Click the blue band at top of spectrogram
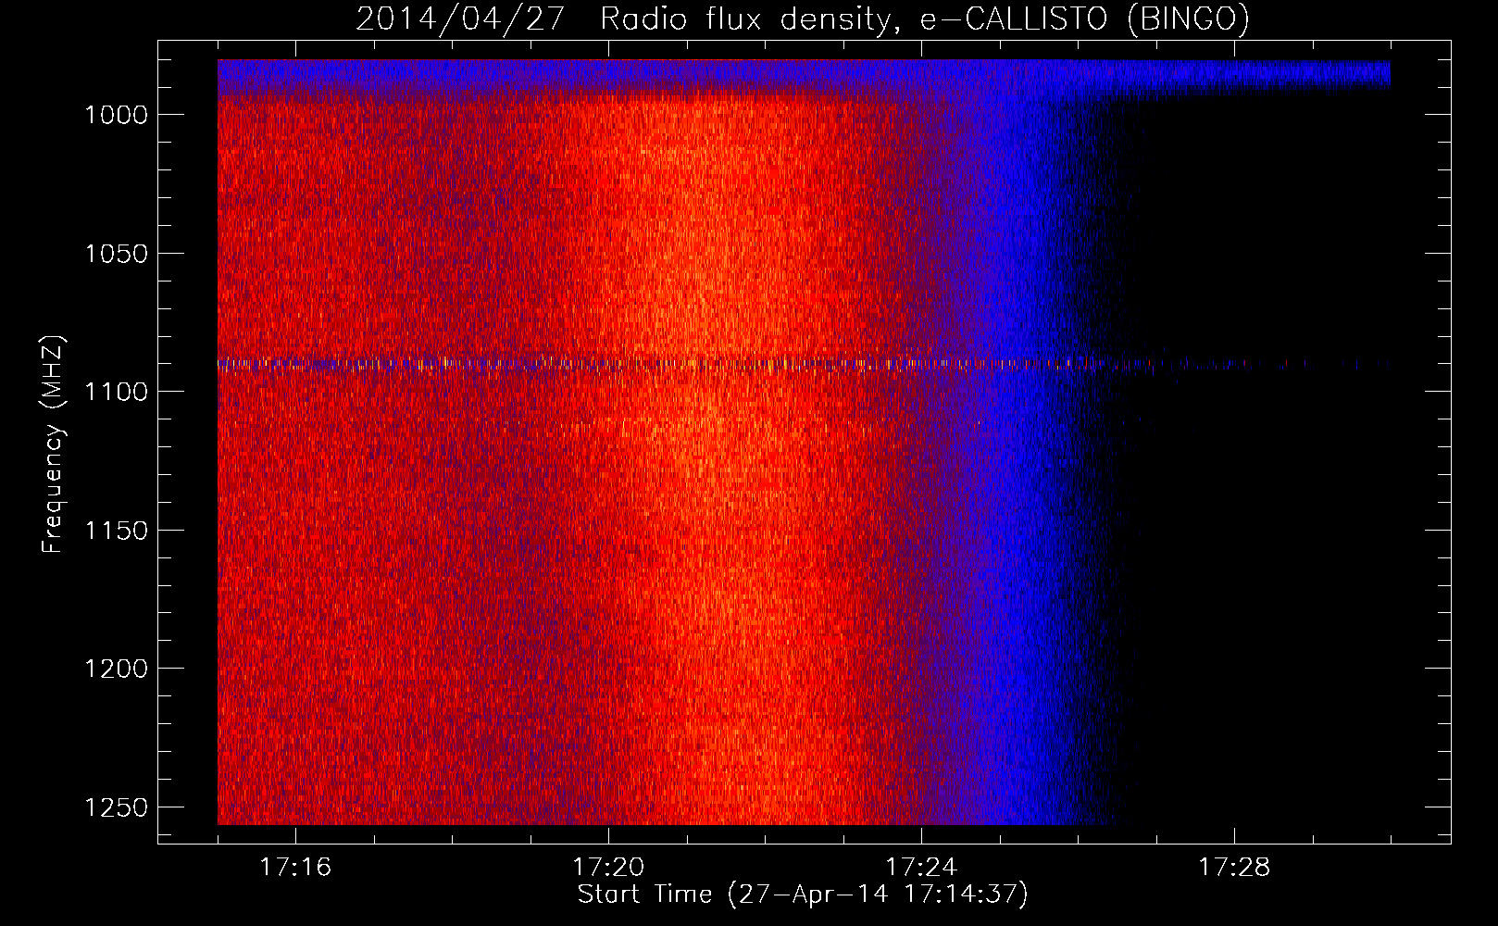This screenshot has width=1498, height=926. coord(804,76)
